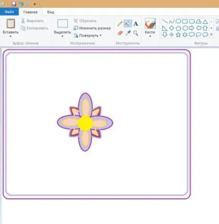Select the Fill with color bucket tool

point(128,24)
